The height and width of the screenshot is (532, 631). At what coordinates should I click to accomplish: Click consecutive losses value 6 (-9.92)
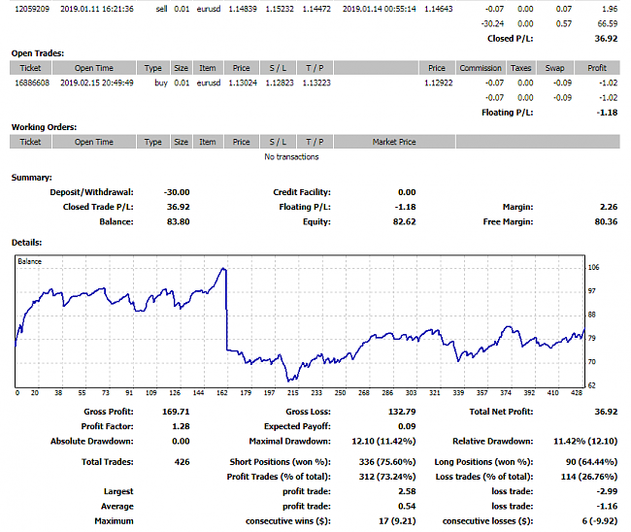600,521
